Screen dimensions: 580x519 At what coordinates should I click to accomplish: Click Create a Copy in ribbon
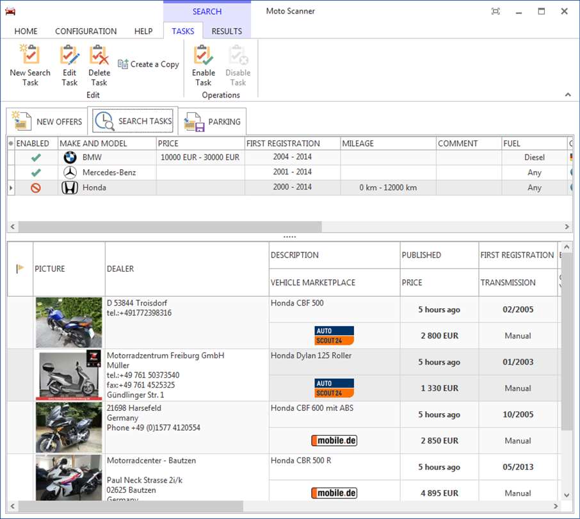pyautogui.click(x=149, y=64)
